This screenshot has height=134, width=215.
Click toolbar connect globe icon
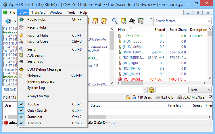click(8, 21)
